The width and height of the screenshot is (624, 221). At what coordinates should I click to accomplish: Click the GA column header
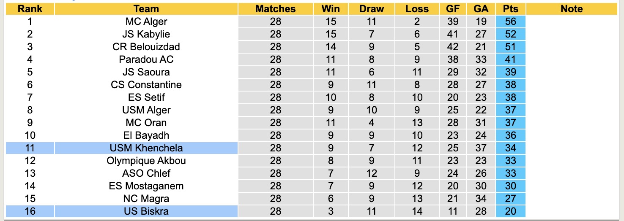pos(481,9)
